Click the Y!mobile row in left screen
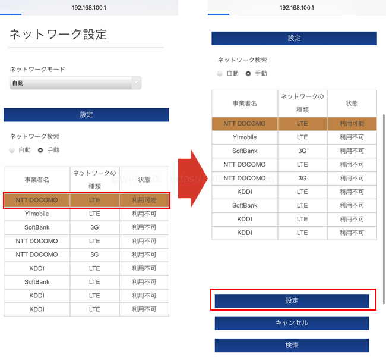 coord(87,214)
